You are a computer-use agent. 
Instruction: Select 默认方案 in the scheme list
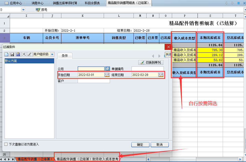29,61
